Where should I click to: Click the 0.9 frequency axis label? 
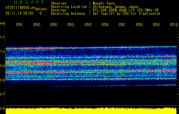click(2, 66)
